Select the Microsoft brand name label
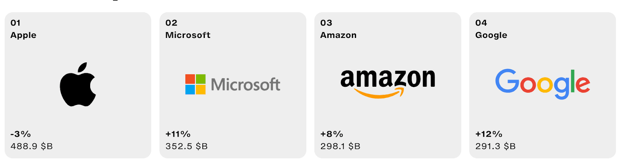Viewport: 622px width, 163px height. (x=188, y=35)
